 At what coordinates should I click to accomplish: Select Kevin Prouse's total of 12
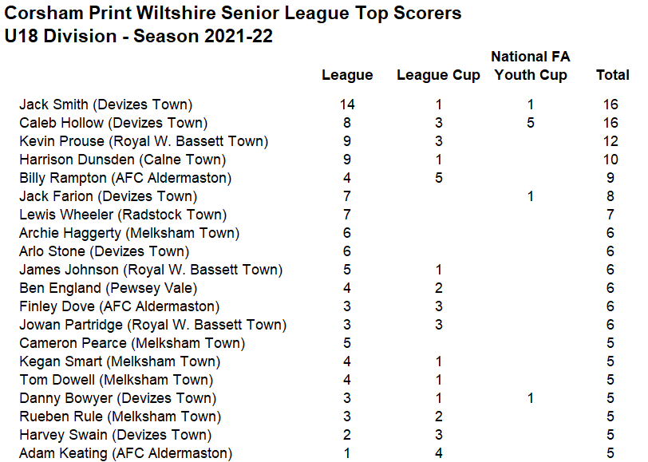point(610,141)
